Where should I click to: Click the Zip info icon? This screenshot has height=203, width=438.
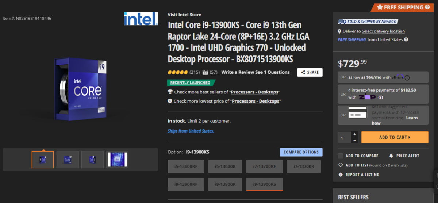tap(380, 97)
